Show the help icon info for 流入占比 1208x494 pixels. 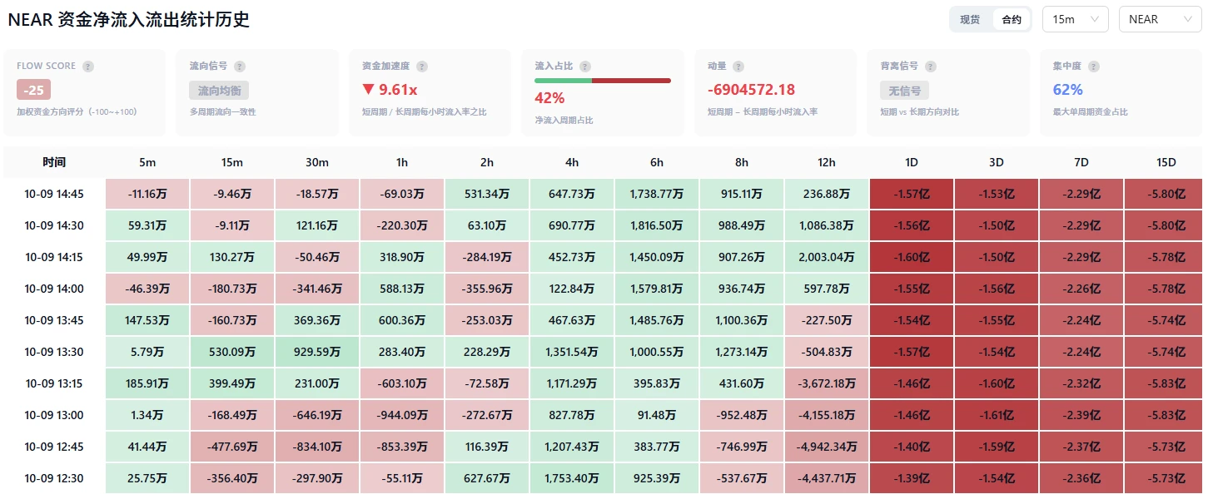pyautogui.click(x=585, y=67)
